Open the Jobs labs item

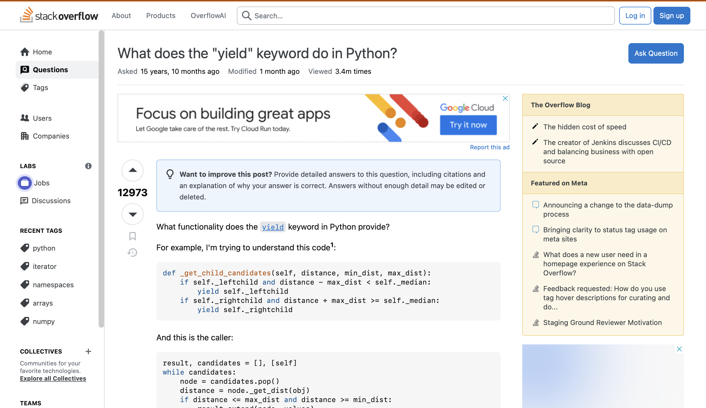pyautogui.click(x=41, y=183)
